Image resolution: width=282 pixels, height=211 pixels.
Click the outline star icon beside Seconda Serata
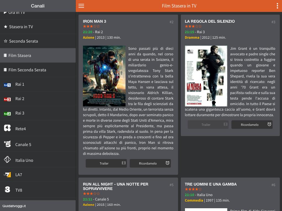6,41
